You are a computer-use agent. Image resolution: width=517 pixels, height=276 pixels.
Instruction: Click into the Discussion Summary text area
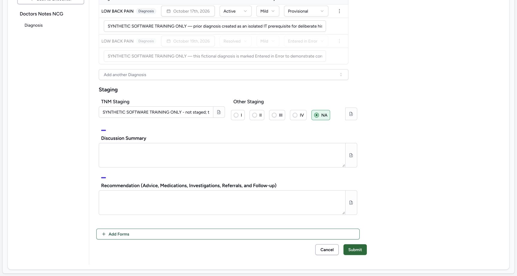(x=222, y=155)
